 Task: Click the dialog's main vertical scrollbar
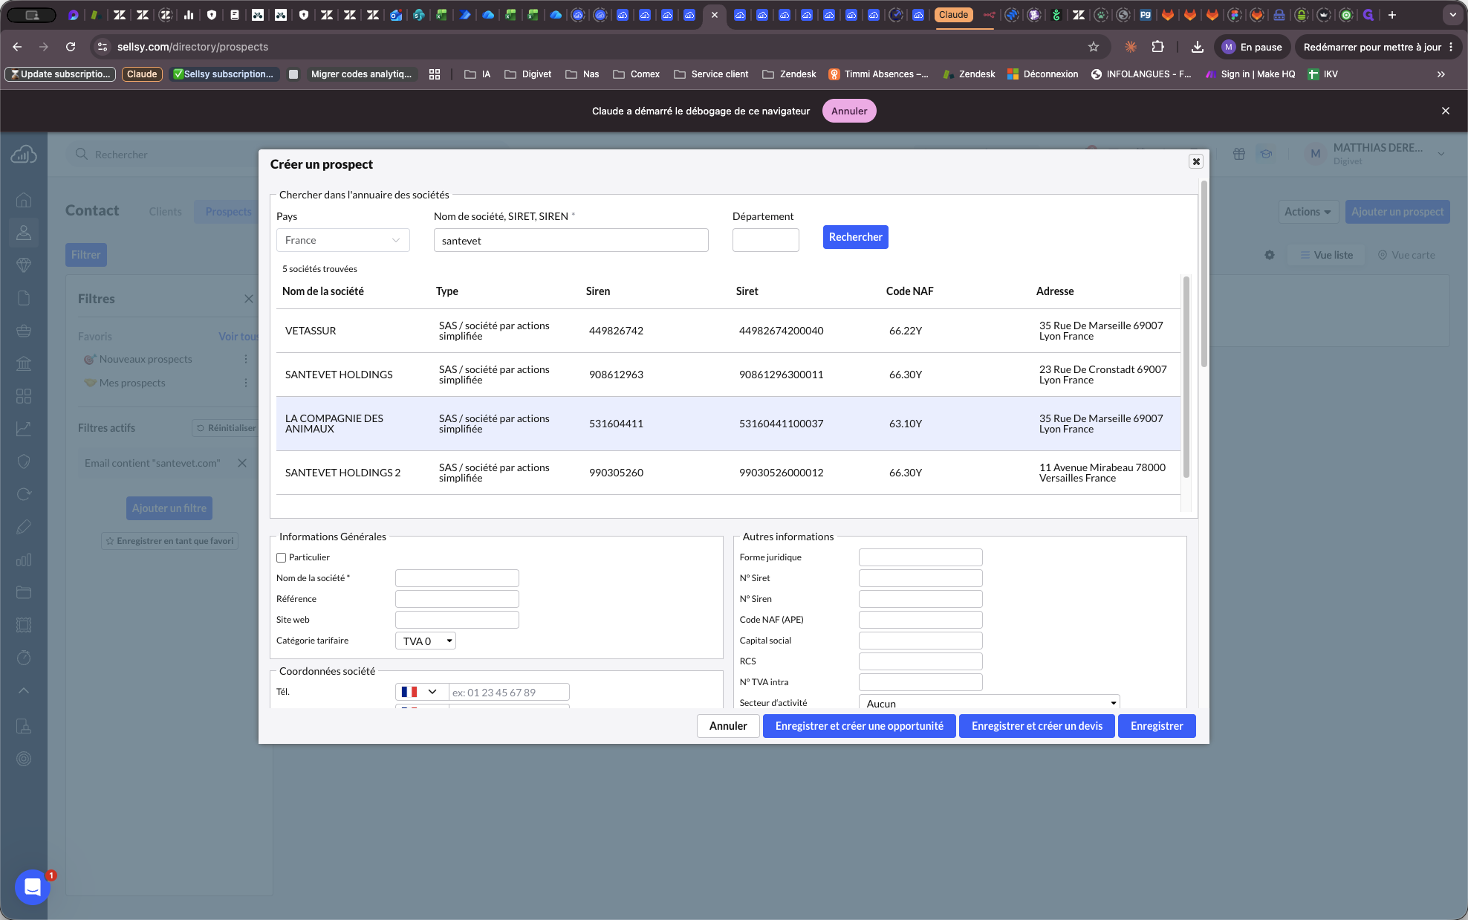point(1204,273)
